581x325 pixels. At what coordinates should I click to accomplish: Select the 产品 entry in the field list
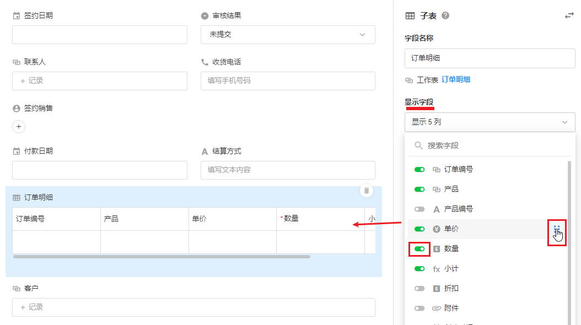[451, 189]
